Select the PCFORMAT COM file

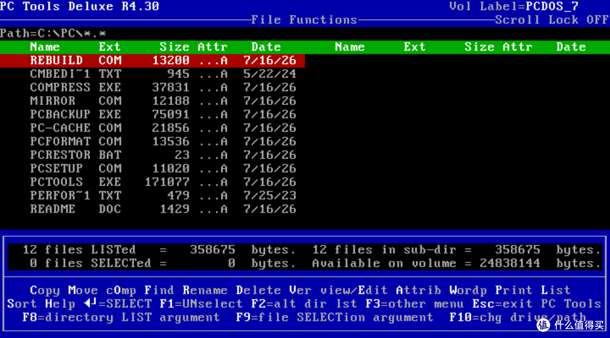tap(163, 141)
